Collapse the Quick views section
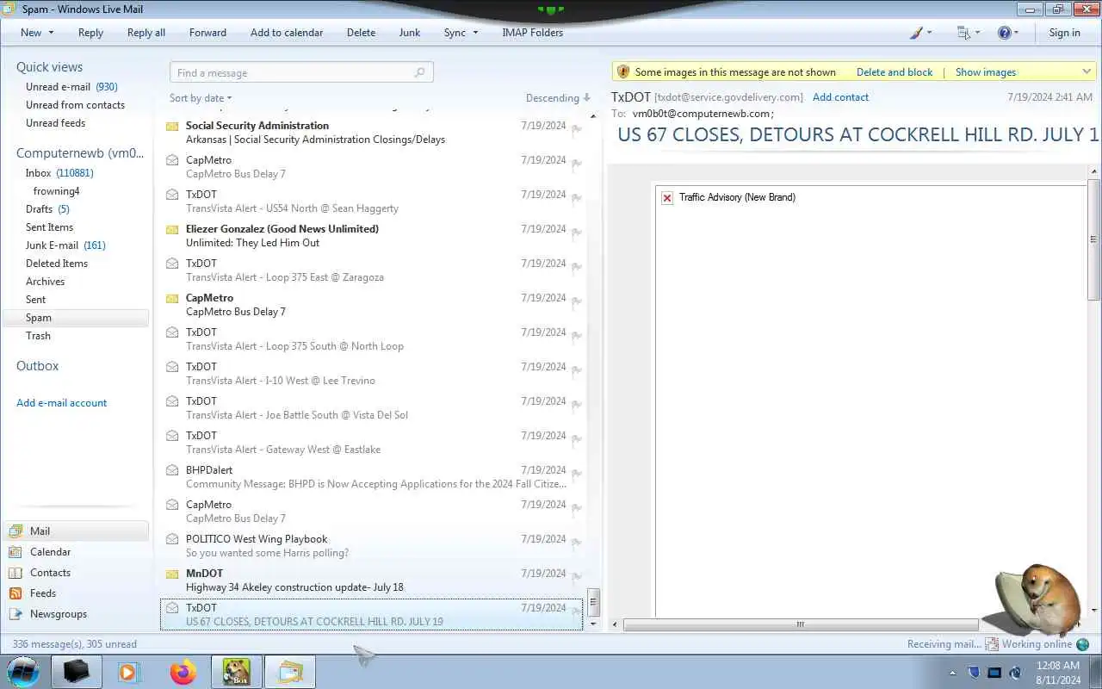 (49, 66)
